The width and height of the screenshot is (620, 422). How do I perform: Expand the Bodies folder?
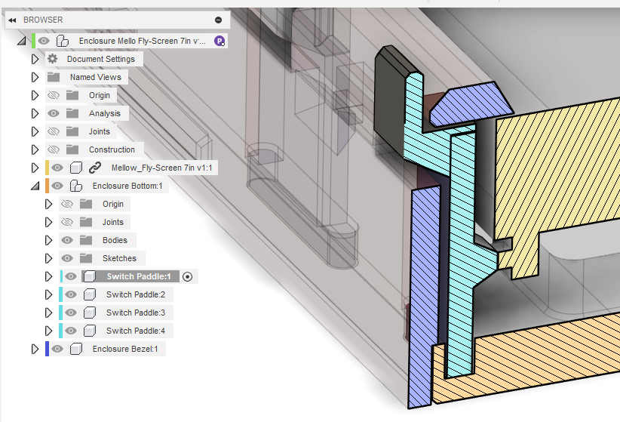pyautogui.click(x=48, y=240)
